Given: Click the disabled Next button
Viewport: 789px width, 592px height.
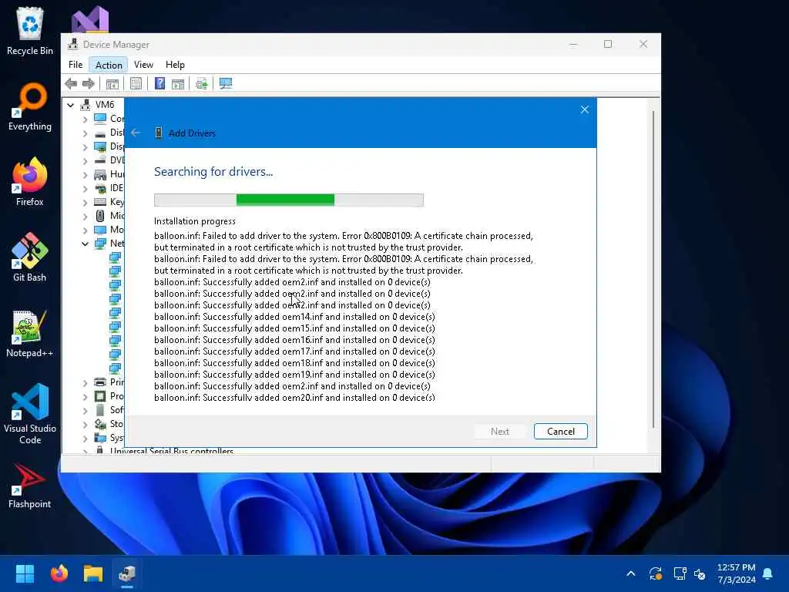Looking at the screenshot, I should click(x=499, y=432).
